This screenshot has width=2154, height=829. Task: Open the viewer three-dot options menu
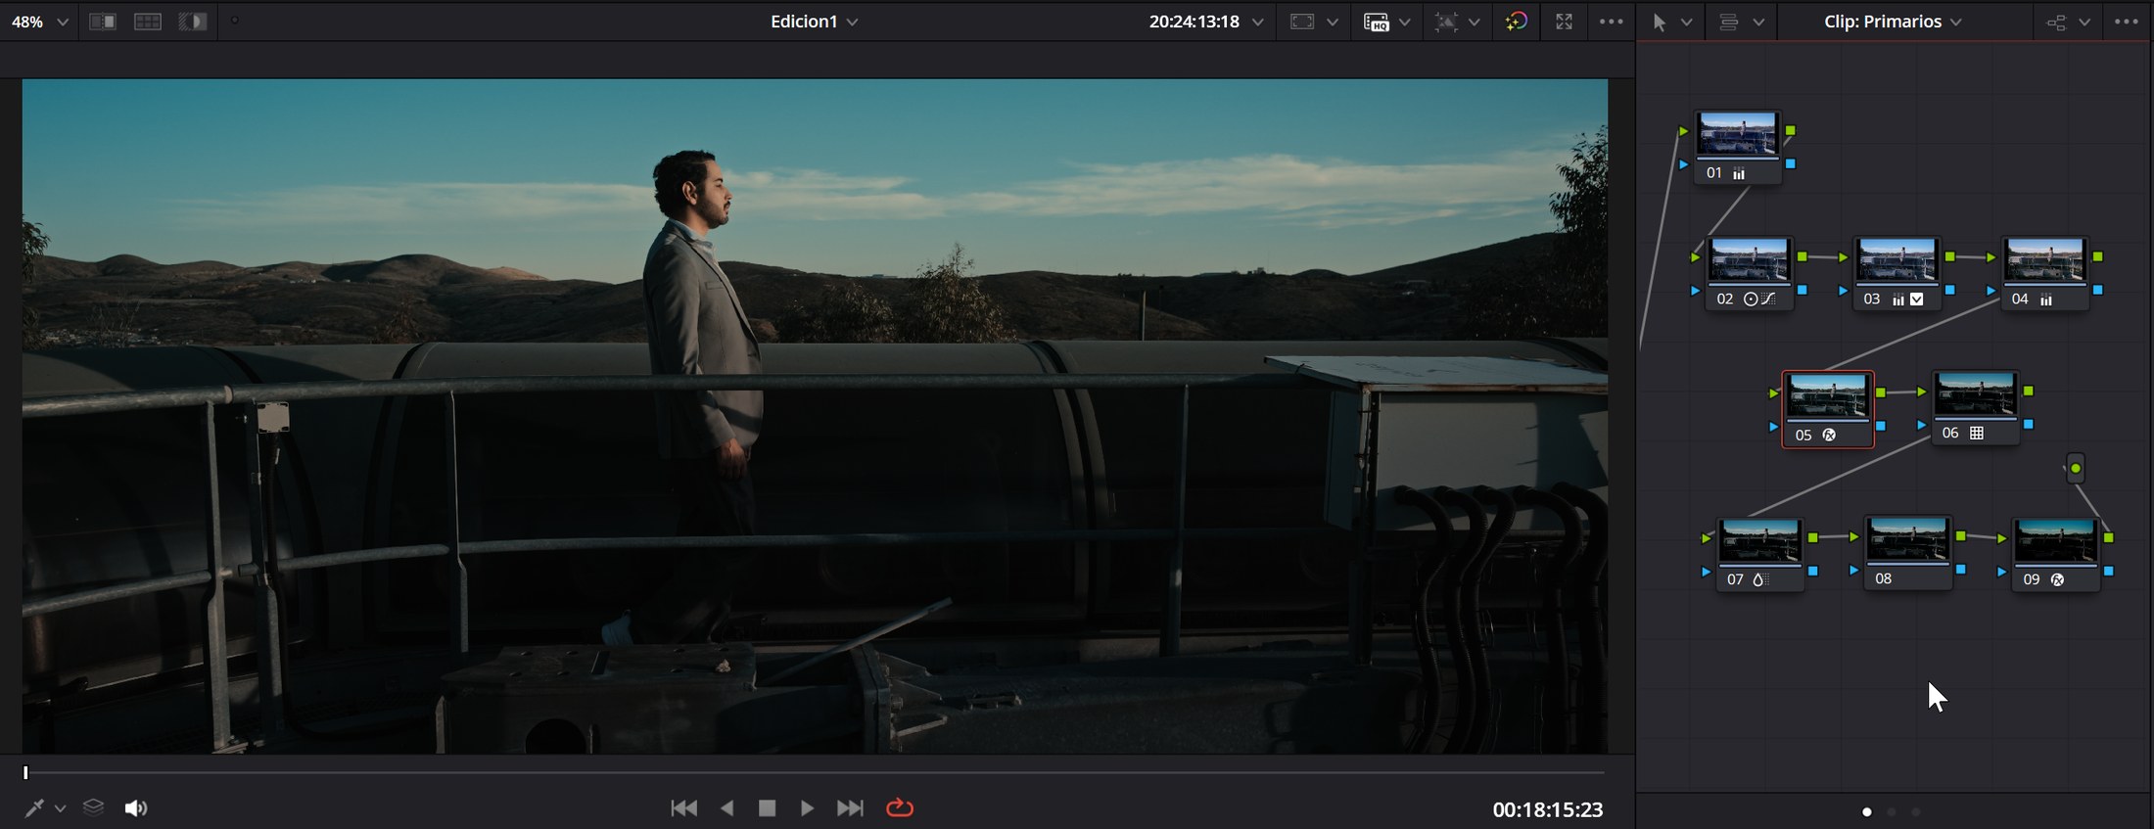tap(1611, 22)
